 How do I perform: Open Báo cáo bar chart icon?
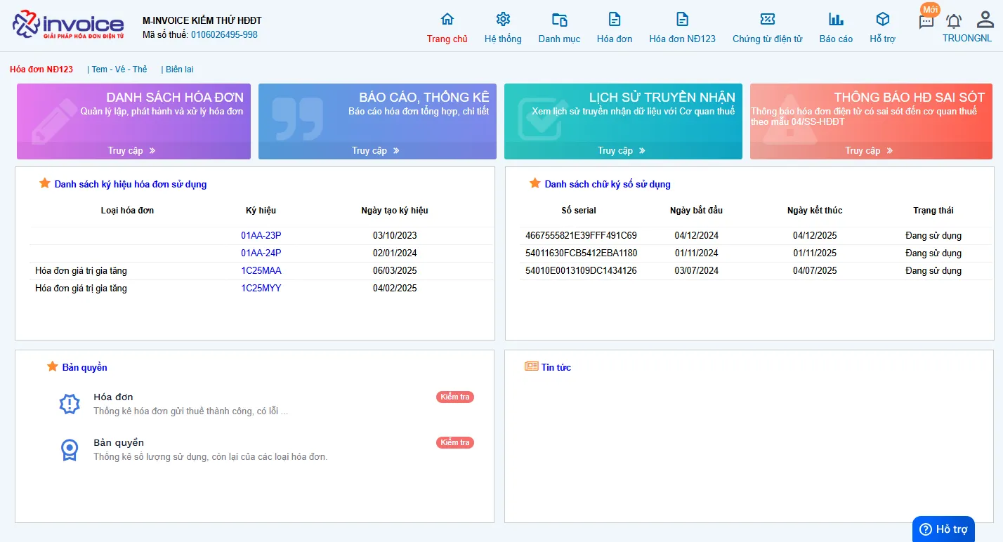[836, 19]
